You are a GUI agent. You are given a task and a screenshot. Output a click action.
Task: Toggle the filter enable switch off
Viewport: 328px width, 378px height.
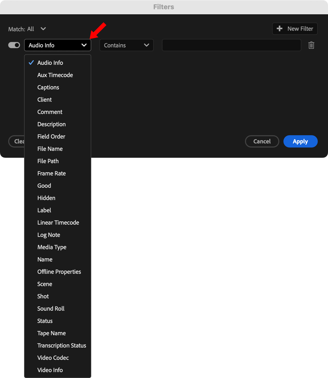[x=14, y=45]
